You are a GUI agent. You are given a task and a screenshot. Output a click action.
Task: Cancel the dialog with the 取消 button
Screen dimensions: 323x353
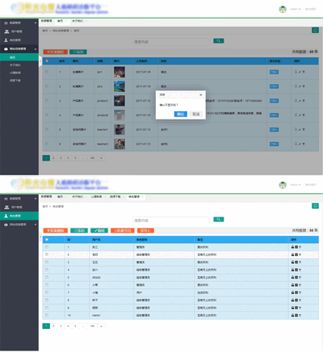click(x=196, y=114)
